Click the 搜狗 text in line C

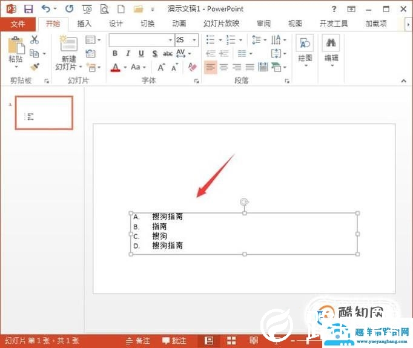pyautogui.click(x=160, y=236)
